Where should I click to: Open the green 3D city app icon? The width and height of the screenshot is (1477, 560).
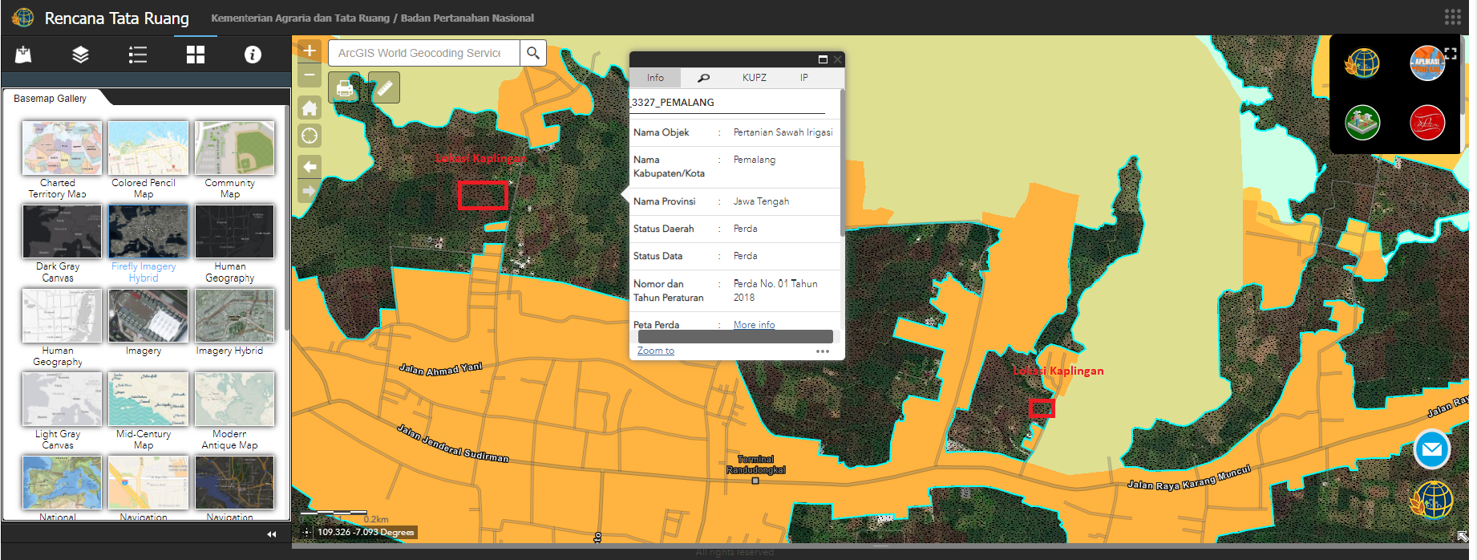pyautogui.click(x=1362, y=122)
